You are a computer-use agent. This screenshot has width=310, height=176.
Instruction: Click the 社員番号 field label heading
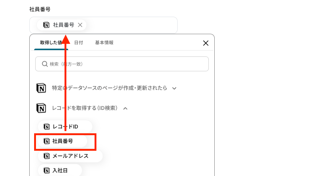(x=40, y=9)
